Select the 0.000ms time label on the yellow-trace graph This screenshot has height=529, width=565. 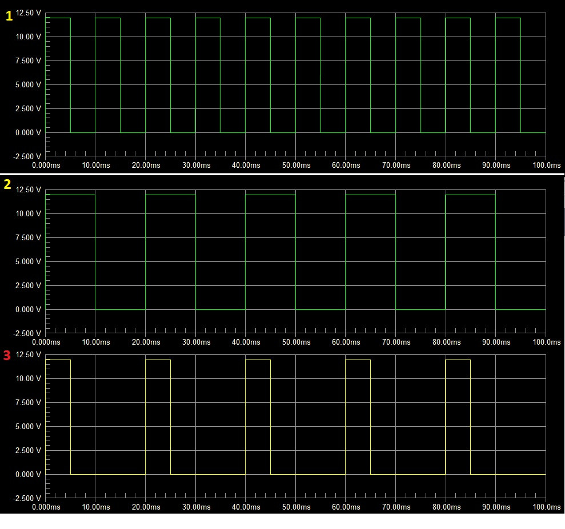pyautogui.click(x=46, y=507)
